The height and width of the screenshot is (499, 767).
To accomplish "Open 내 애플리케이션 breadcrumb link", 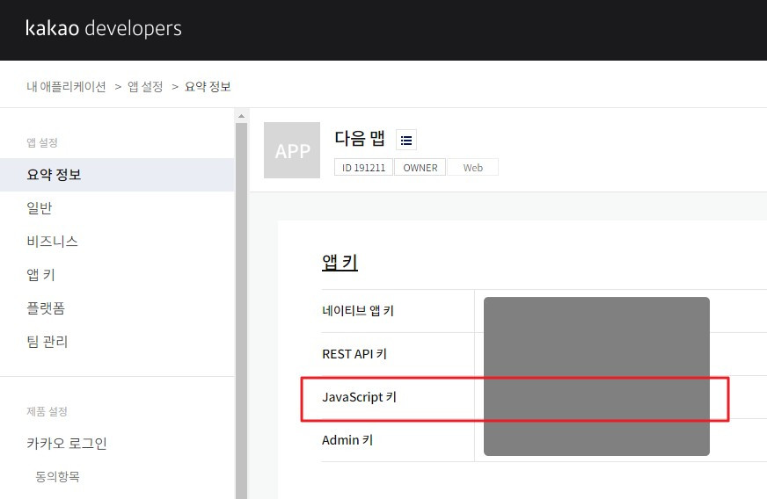I will [66, 86].
